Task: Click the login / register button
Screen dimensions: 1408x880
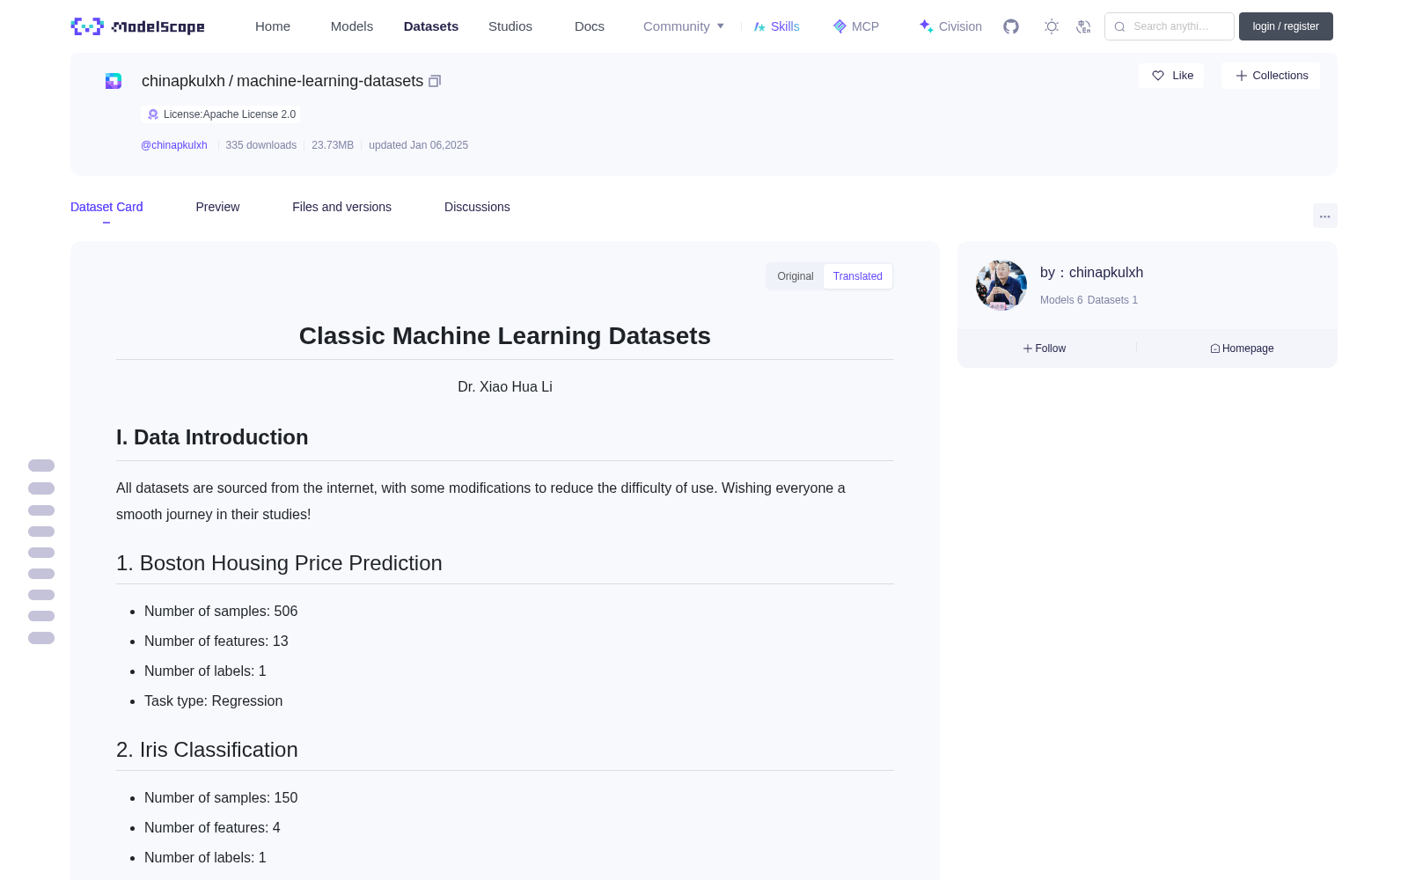Action: tap(1286, 26)
